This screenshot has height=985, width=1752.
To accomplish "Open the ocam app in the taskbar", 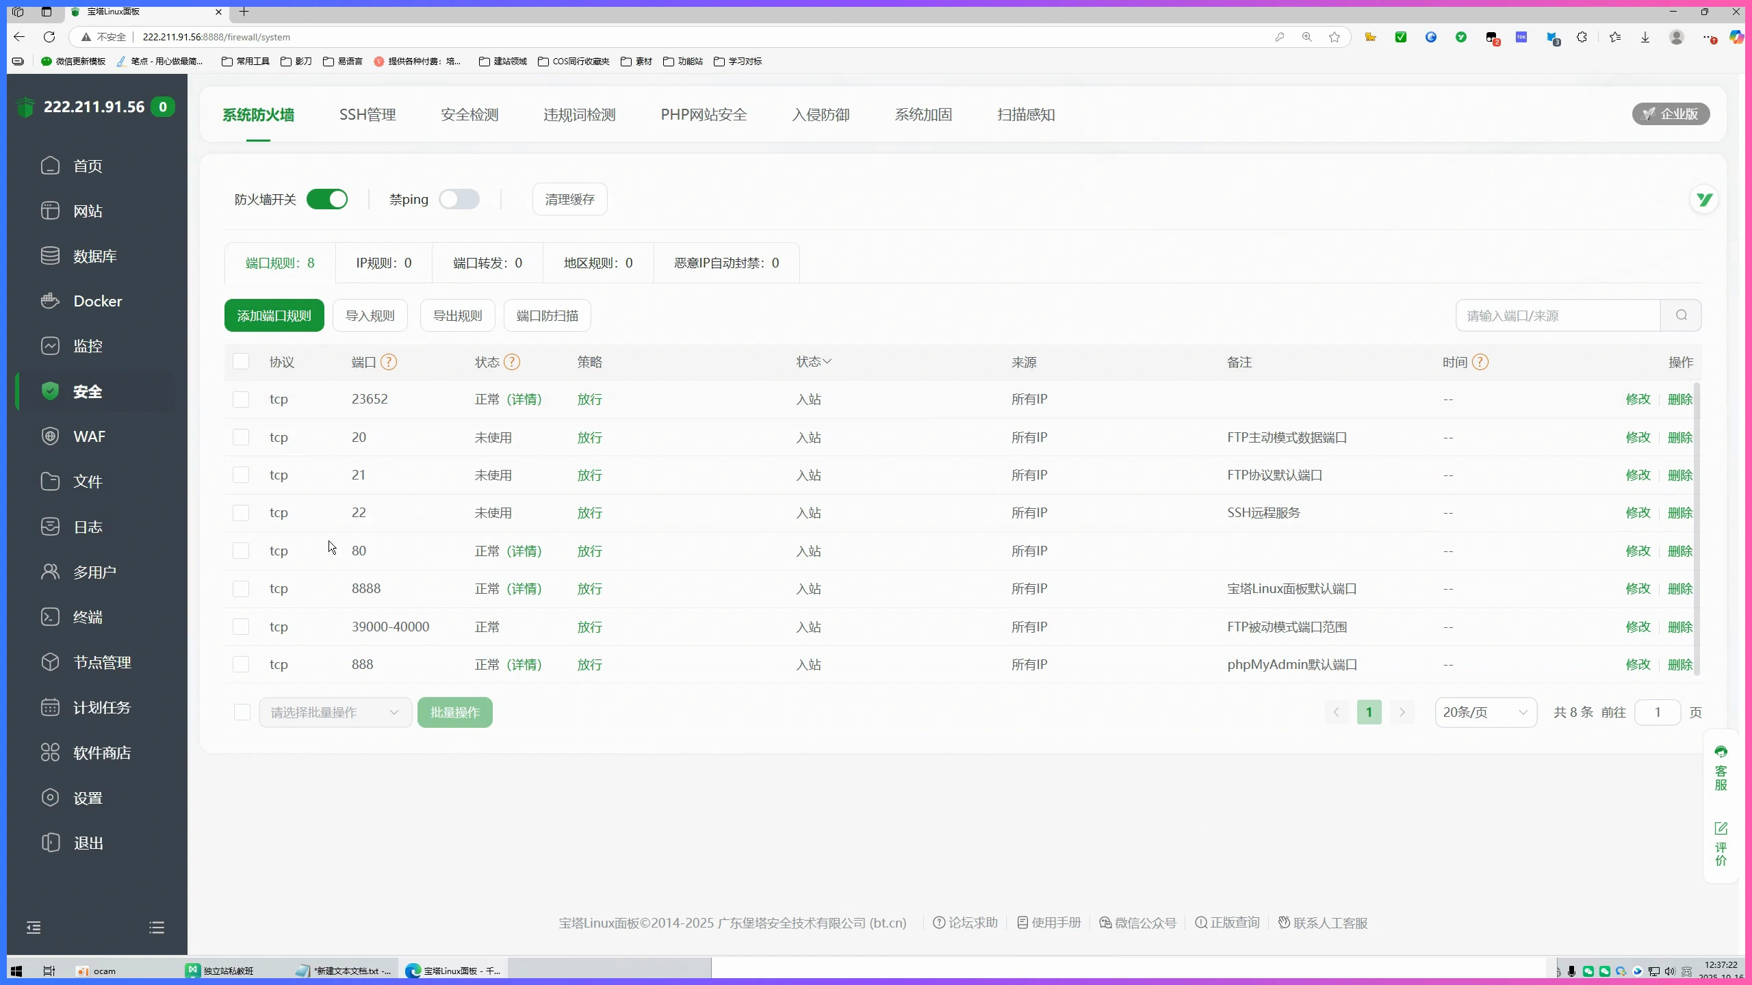I will (96, 971).
